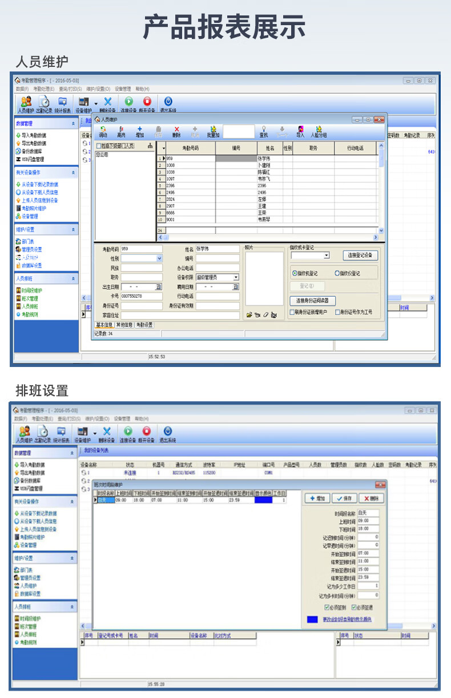The image size is (451, 698).
Task: Click the open folder icon under 照片 box
Action: coord(249,315)
